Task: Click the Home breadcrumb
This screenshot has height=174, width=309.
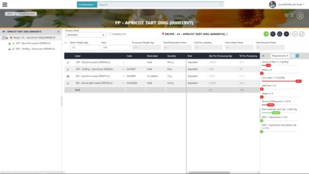Action: [x=10, y=14]
